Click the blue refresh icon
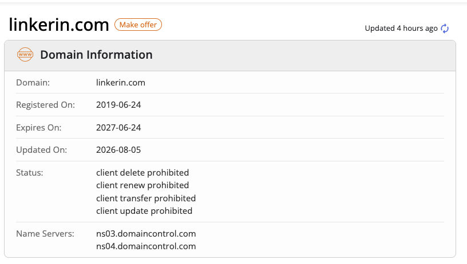Image resolution: width=467 pixels, height=264 pixels. point(445,29)
